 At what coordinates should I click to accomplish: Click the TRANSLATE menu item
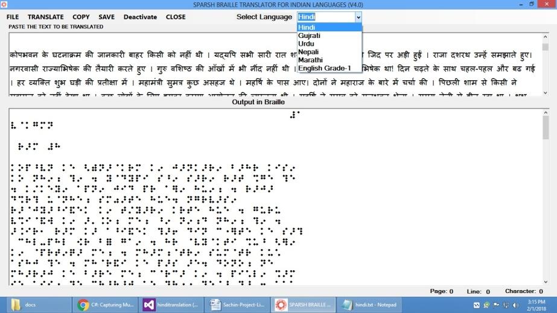tap(45, 17)
